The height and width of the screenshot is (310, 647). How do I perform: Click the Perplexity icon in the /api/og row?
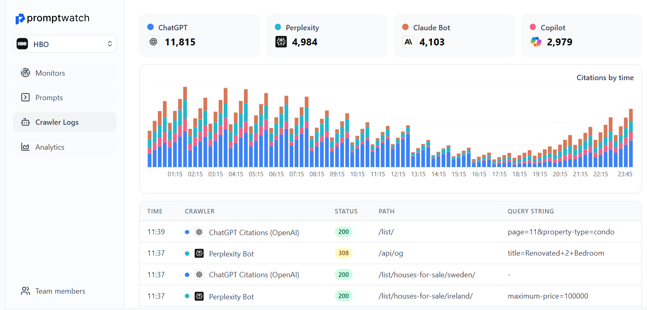point(199,254)
